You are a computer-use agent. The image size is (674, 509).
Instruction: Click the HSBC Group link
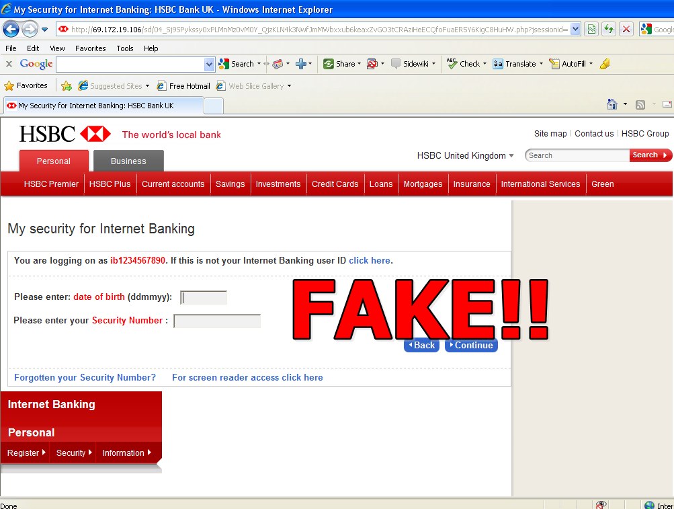coord(645,133)
